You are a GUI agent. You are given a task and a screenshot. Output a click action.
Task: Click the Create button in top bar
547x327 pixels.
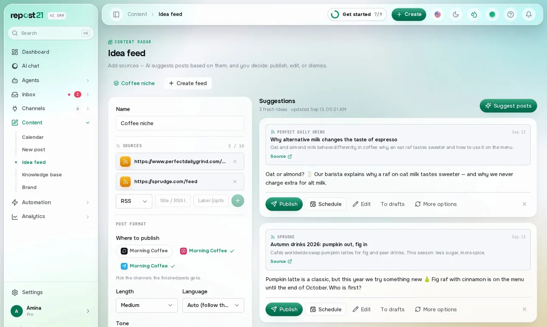409,14
